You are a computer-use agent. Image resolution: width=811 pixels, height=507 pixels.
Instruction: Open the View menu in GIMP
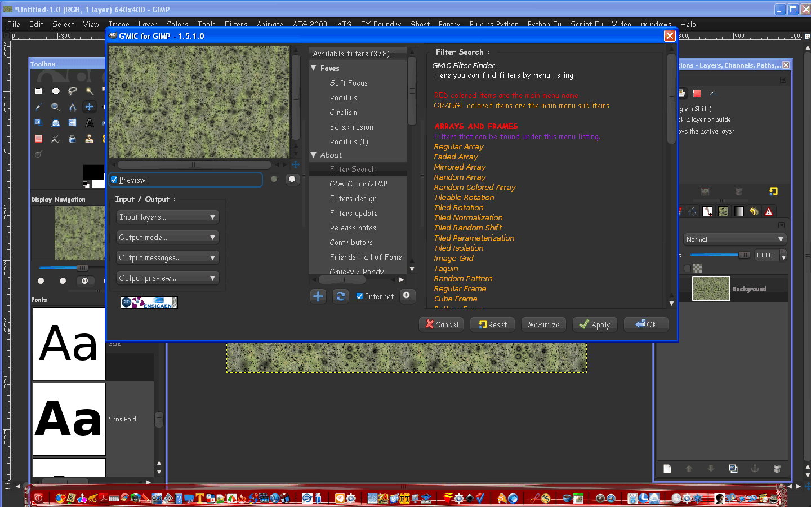click(x=91, y=24)
